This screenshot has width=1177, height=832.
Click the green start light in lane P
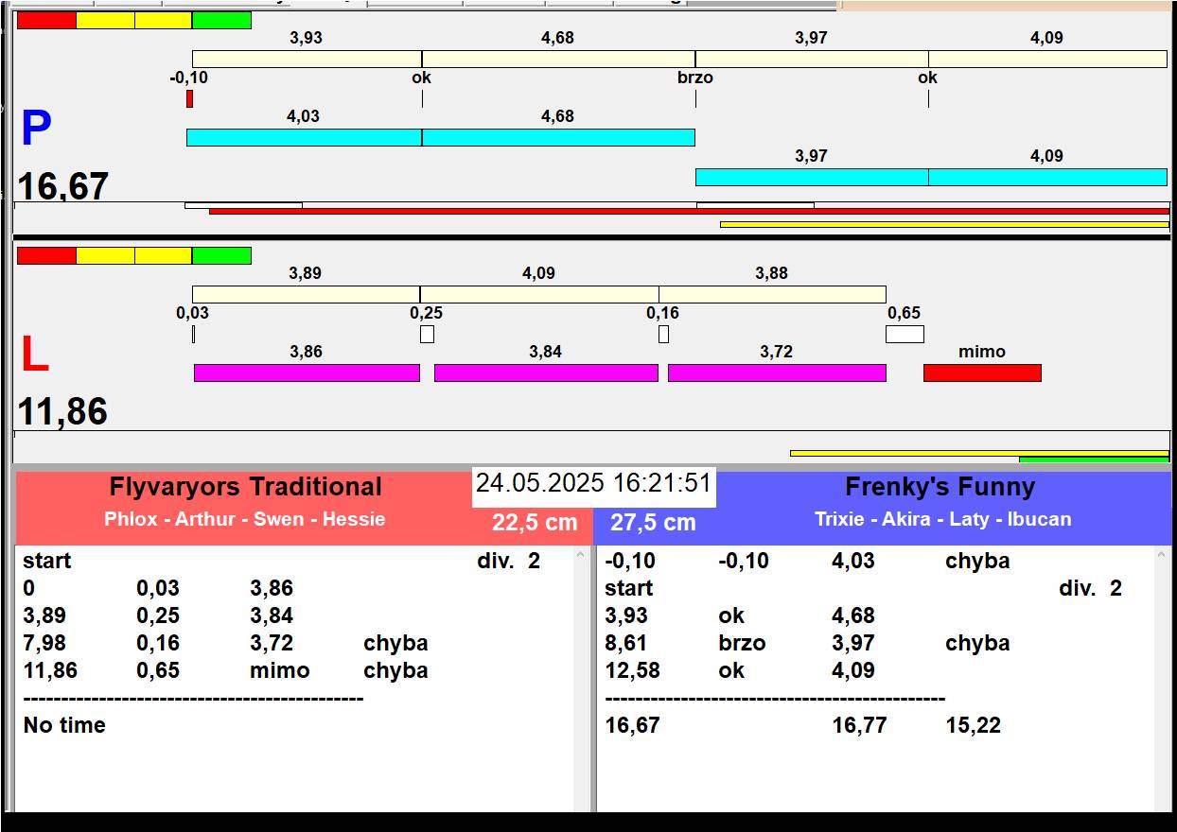click(x=221, y=20)
